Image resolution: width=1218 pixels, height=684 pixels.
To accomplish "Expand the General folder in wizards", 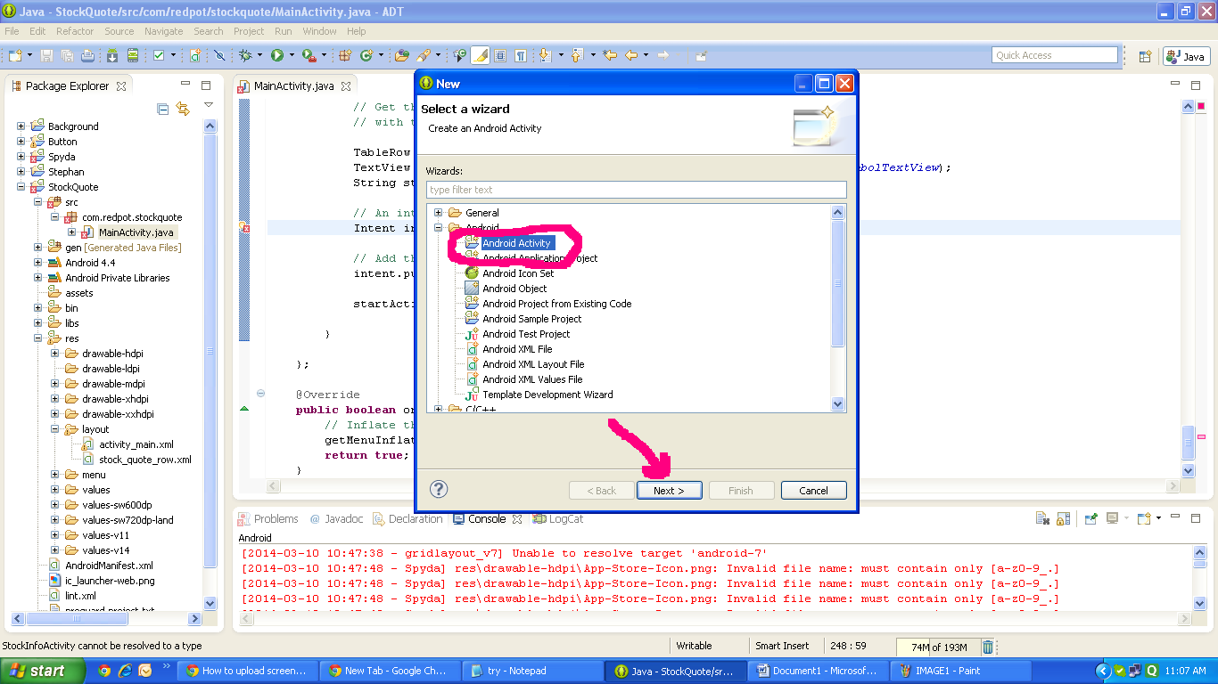I will [438, 213].
